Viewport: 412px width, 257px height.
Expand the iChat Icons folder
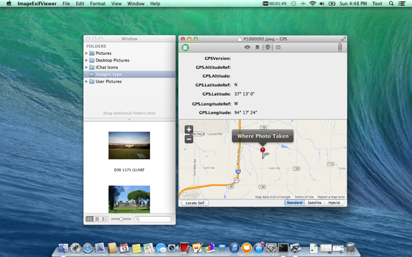pos(87,67)
